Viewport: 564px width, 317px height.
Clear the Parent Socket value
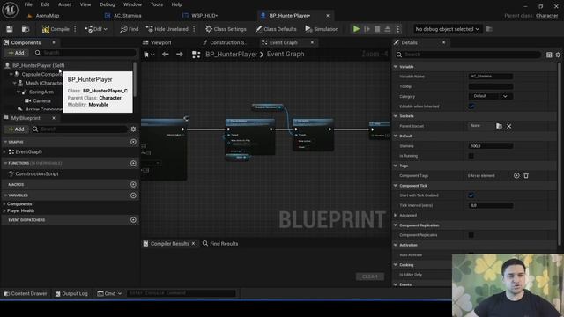(x=509, y=126)
